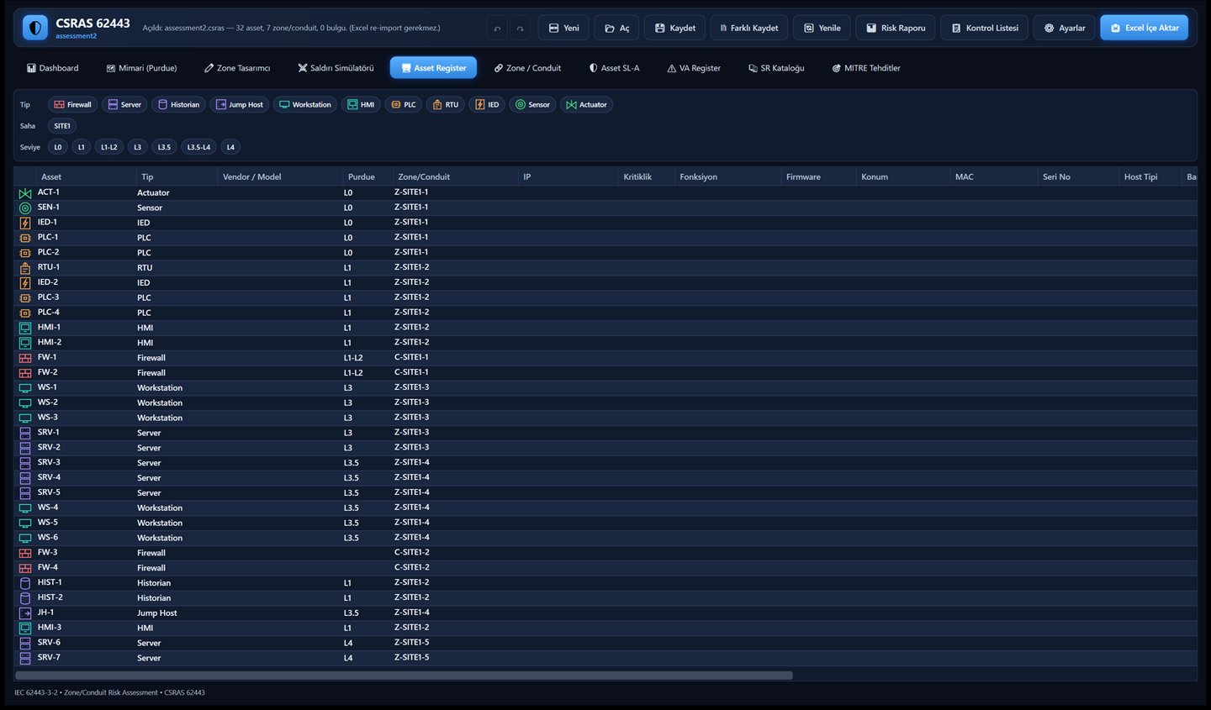
Task: Click the JH-1 jump host row icon
Action: click(x=25, y=613)
